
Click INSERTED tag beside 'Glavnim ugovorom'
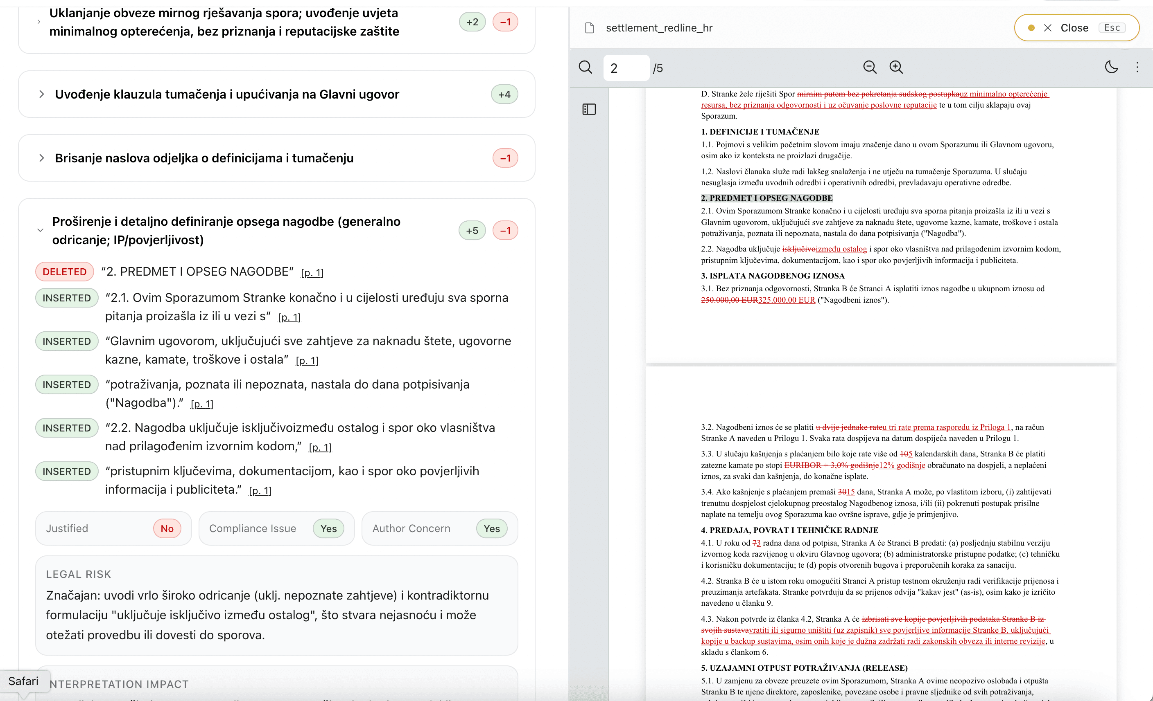(x=67, y=342)
